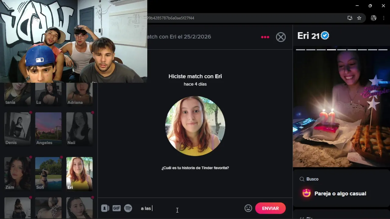Click Eri's verified badge
Screen dimensions: 390x219
325,36
